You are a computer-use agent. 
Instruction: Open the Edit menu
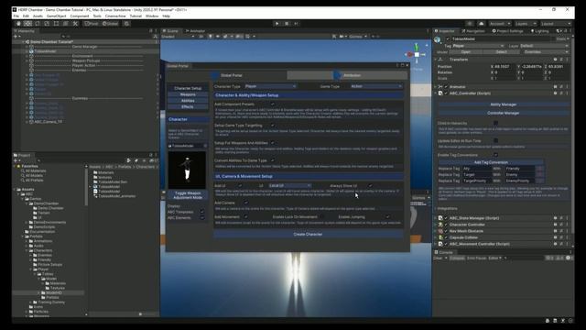pyautogui.click(x=26, y=16)
